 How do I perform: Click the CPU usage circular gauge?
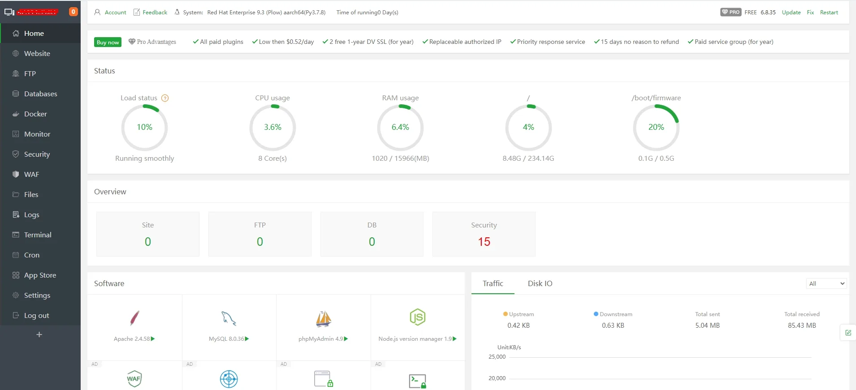[272, 128]
